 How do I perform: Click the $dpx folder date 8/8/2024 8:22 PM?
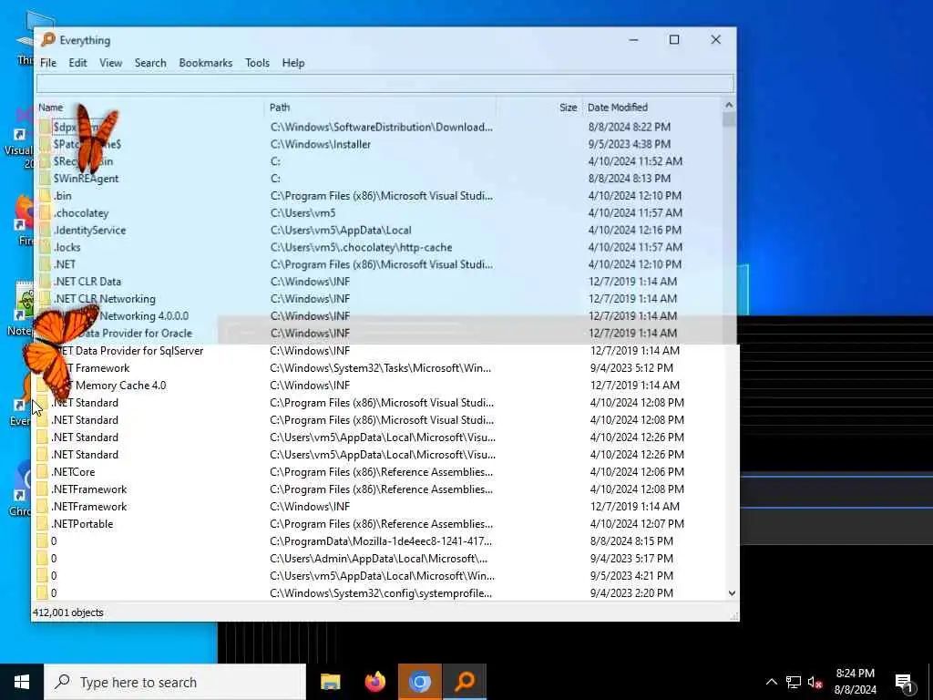click(x=629, y=127)
